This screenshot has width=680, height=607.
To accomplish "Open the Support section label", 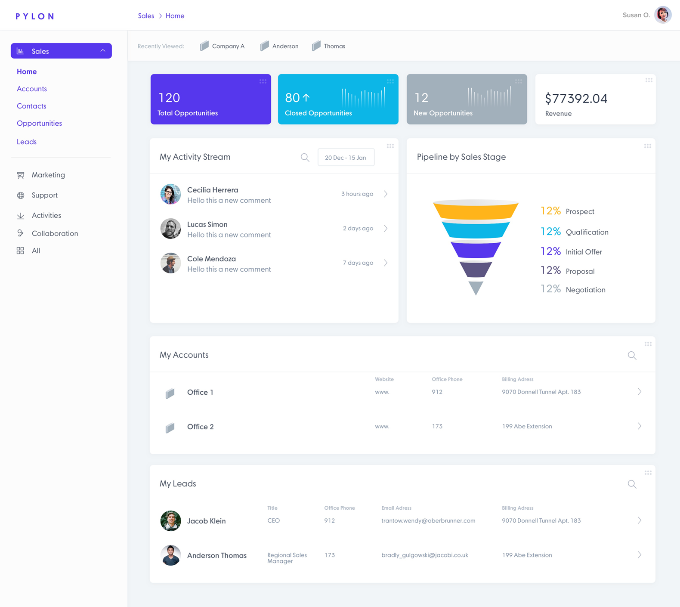I will pyautogui.click(x=45, y=195).
